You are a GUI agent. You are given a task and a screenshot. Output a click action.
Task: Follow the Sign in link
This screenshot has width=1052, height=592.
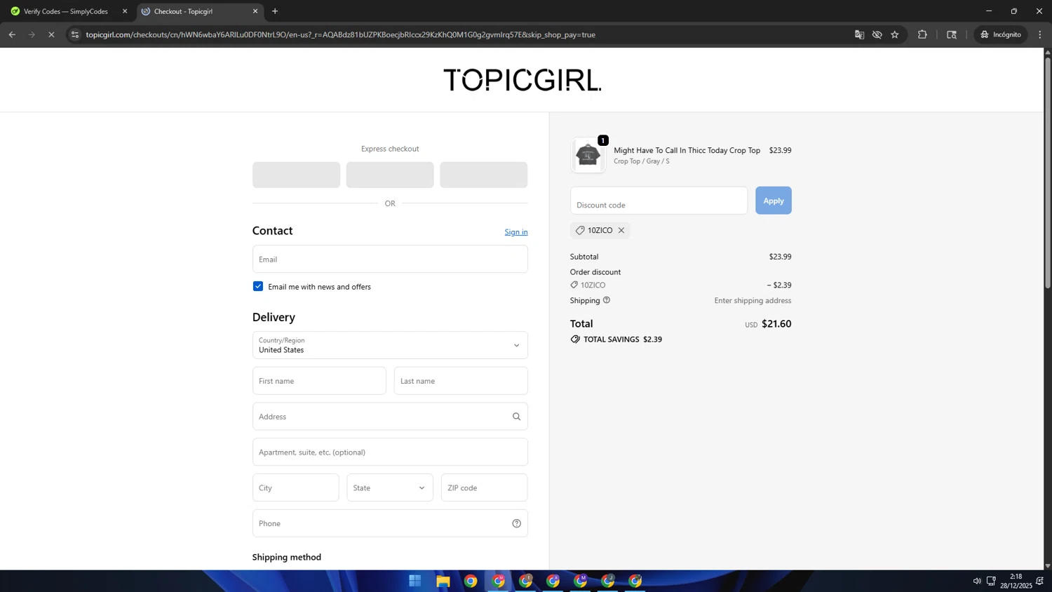516,232
